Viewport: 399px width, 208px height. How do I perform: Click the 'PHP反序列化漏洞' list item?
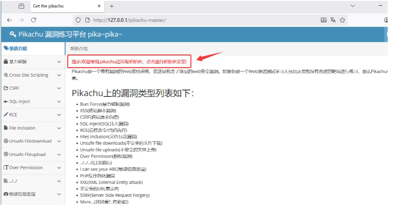(97, 176)
